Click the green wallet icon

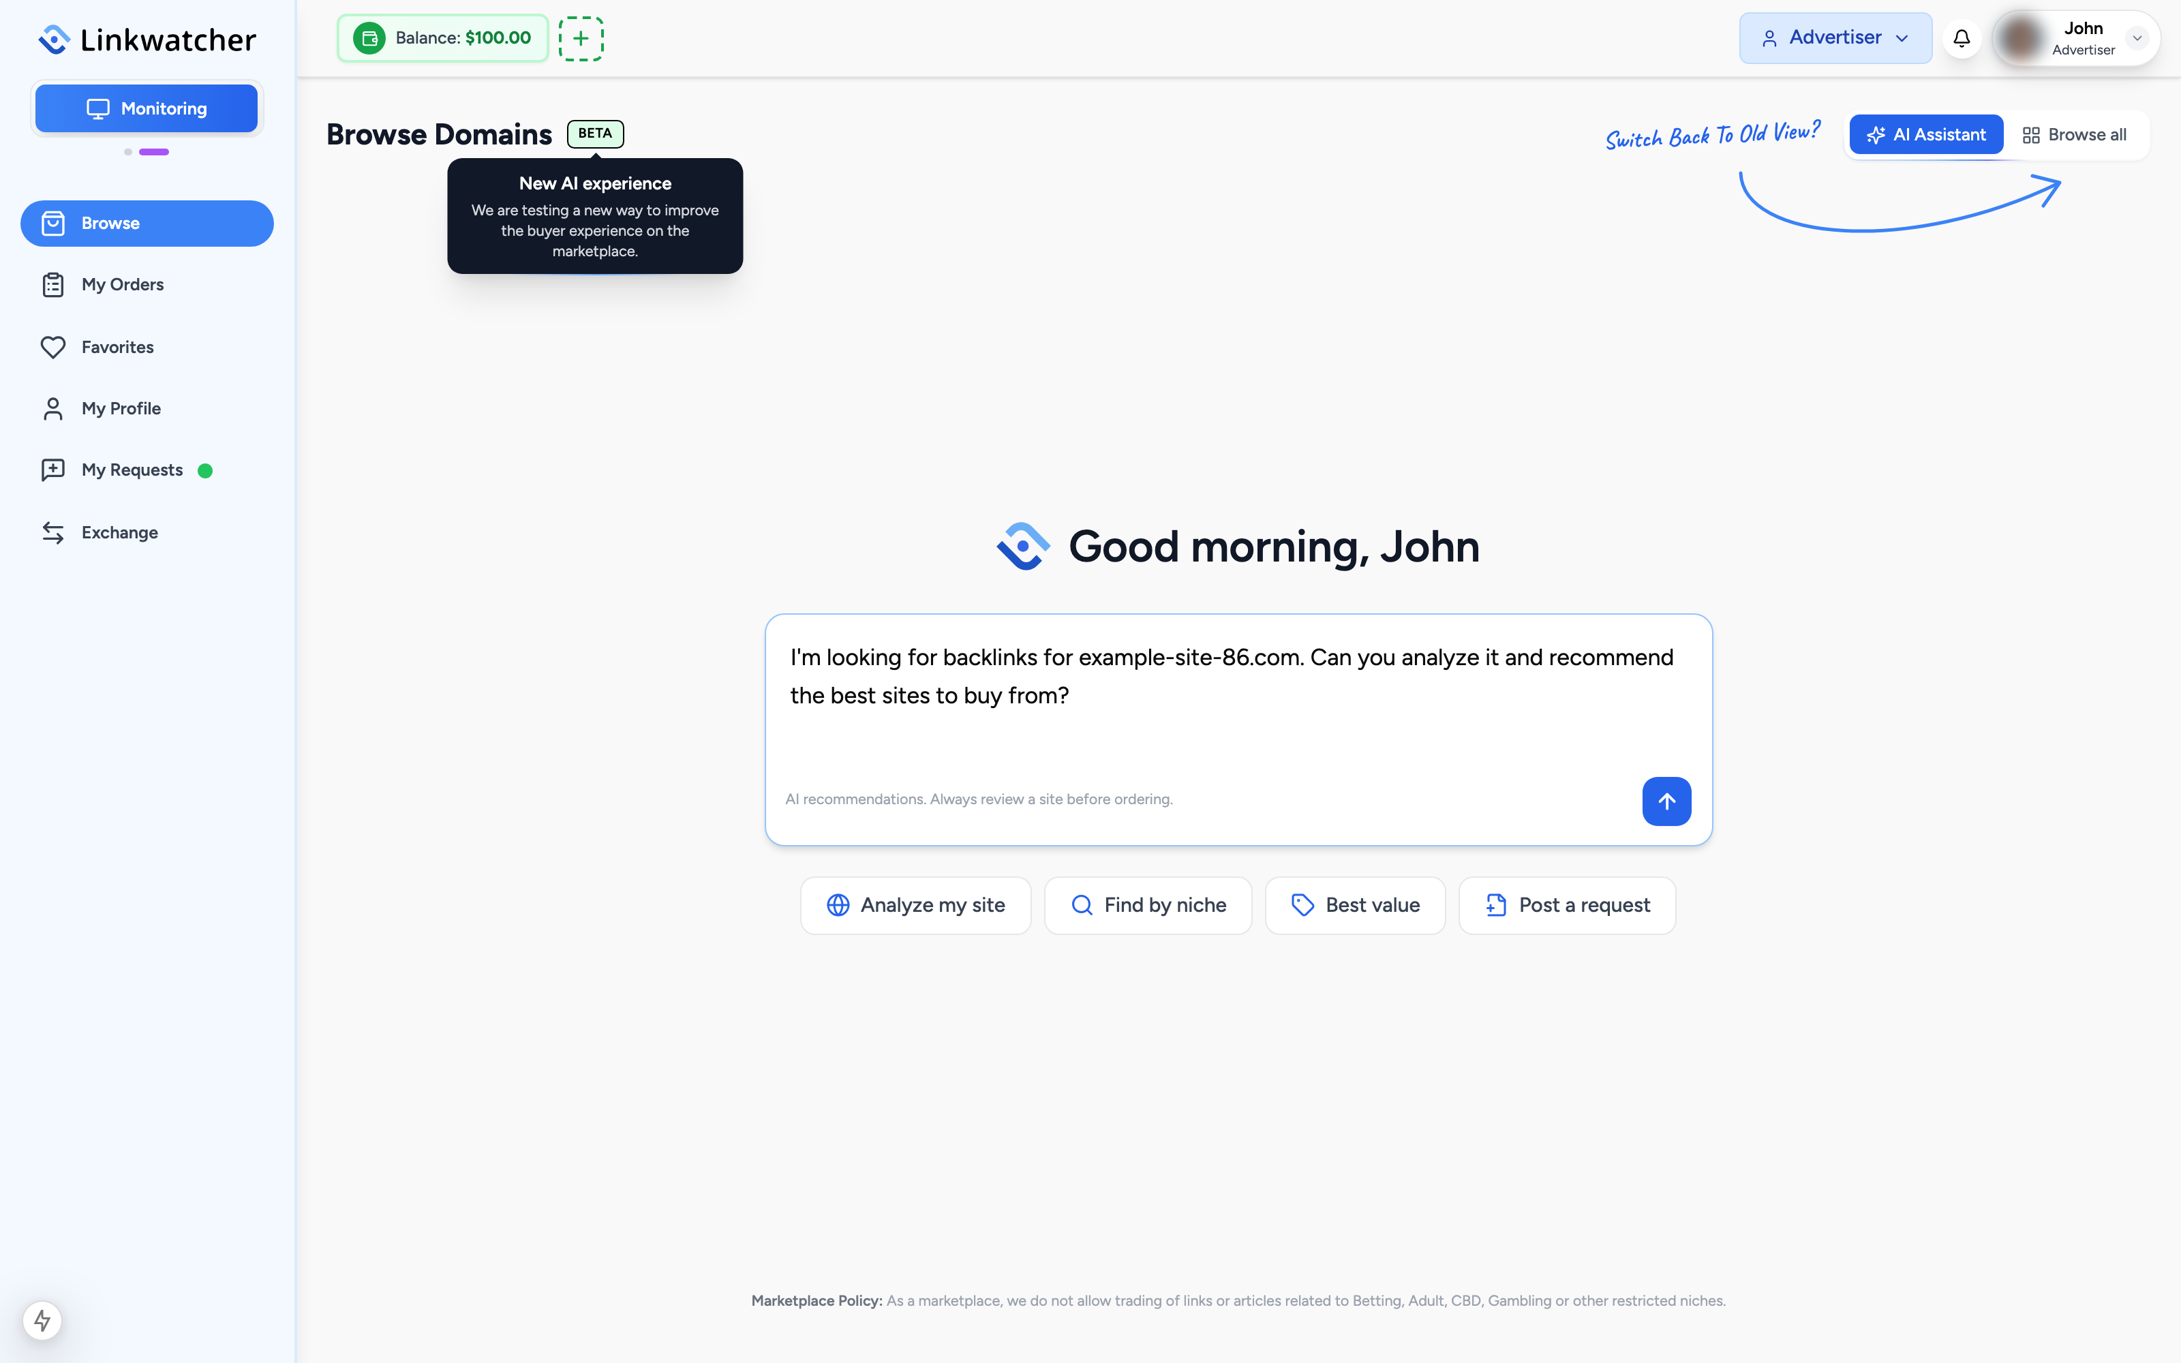(369, 38)
